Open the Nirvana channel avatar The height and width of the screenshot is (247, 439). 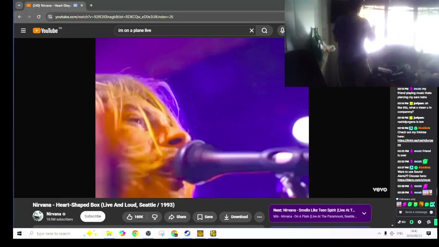click(x=38, y=216)
